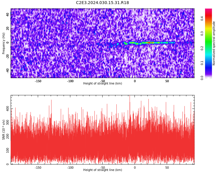This screenshot has width=216, height=173.
Task: Mark the red signal peak in the spectrogram
Action: pyautogui.click(x=149, y=43)
